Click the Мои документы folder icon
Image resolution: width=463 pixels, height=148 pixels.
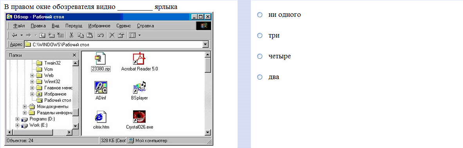click(x=32, y=106)
